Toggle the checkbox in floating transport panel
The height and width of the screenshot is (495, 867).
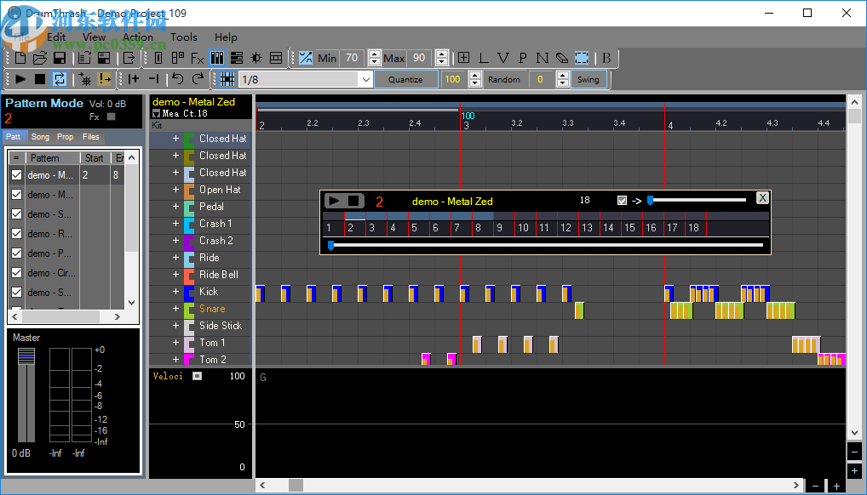pyautogui.click(x=622, y=201)
